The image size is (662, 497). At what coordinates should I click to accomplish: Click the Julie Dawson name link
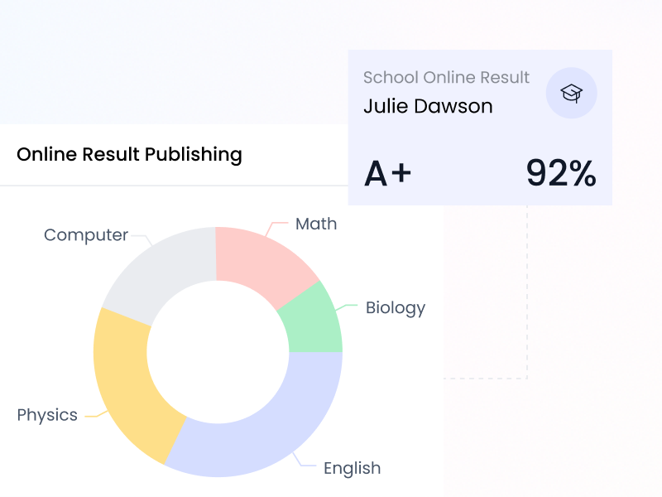pos(427,106)
